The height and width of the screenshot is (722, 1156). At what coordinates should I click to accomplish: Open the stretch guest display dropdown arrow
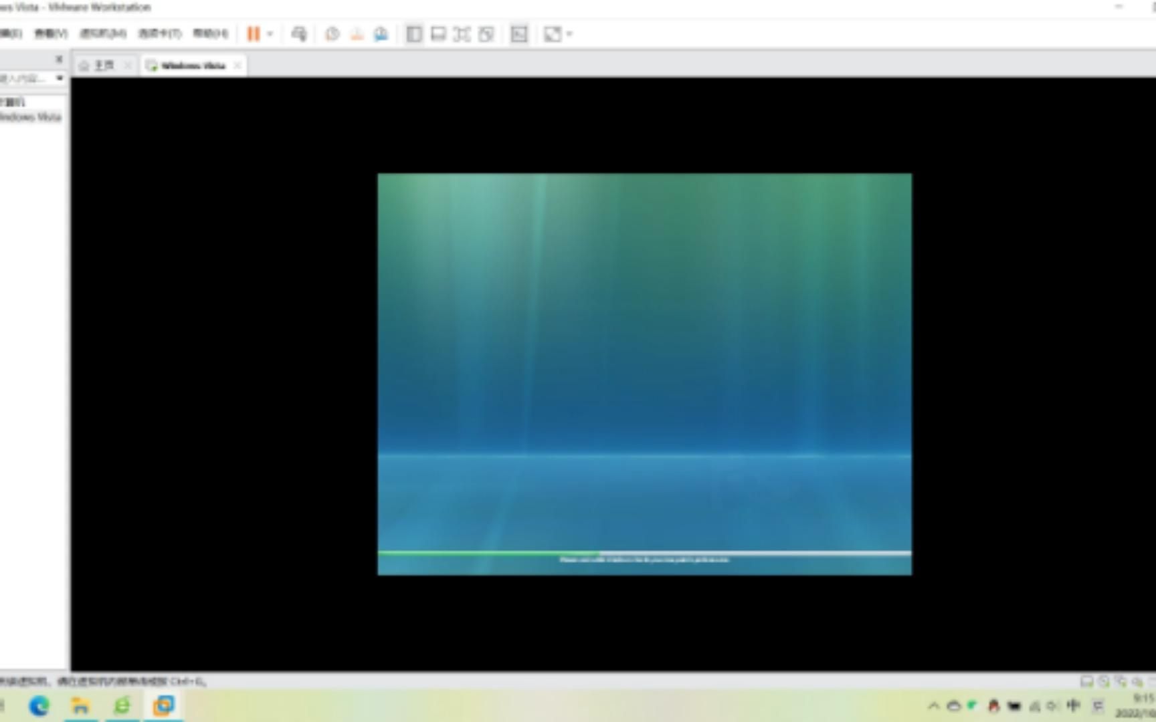coord(569,33)
